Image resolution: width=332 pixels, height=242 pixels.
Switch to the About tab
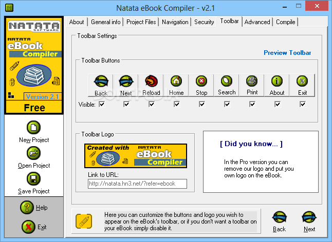pos(77,22)
